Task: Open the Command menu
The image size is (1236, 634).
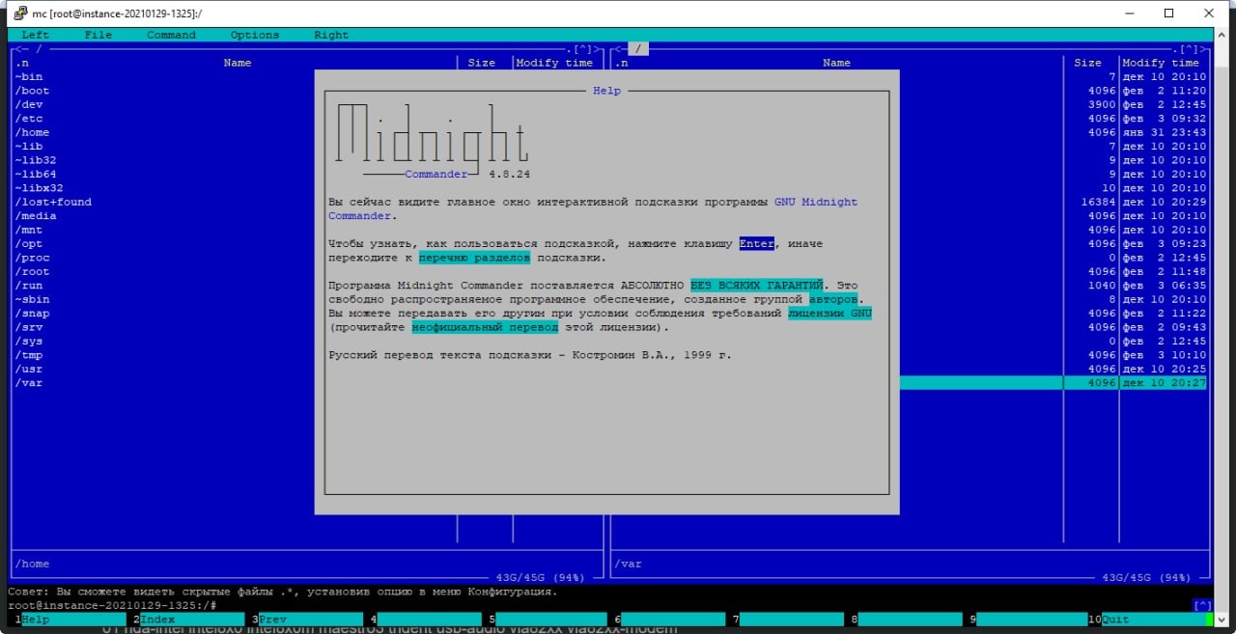Action: 171,35
